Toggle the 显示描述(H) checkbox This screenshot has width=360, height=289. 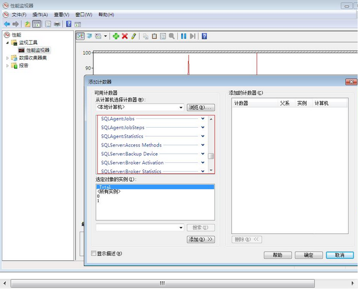(93, 253)
